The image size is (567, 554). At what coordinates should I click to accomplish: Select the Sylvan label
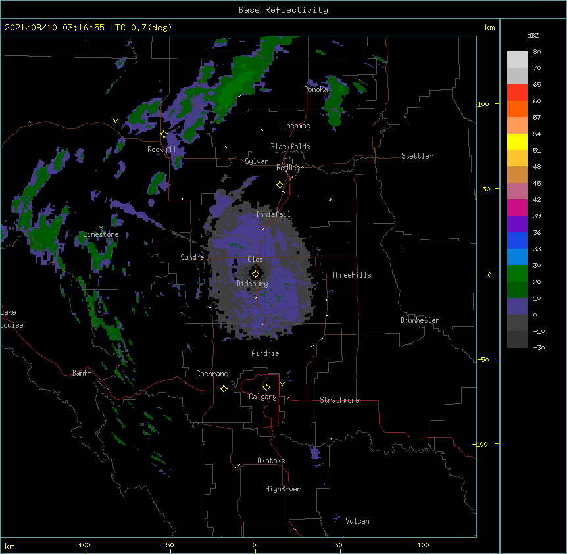pos(257,161)
